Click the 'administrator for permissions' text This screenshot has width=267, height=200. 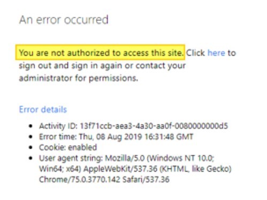pyautogui.click(x=79, y=78)
